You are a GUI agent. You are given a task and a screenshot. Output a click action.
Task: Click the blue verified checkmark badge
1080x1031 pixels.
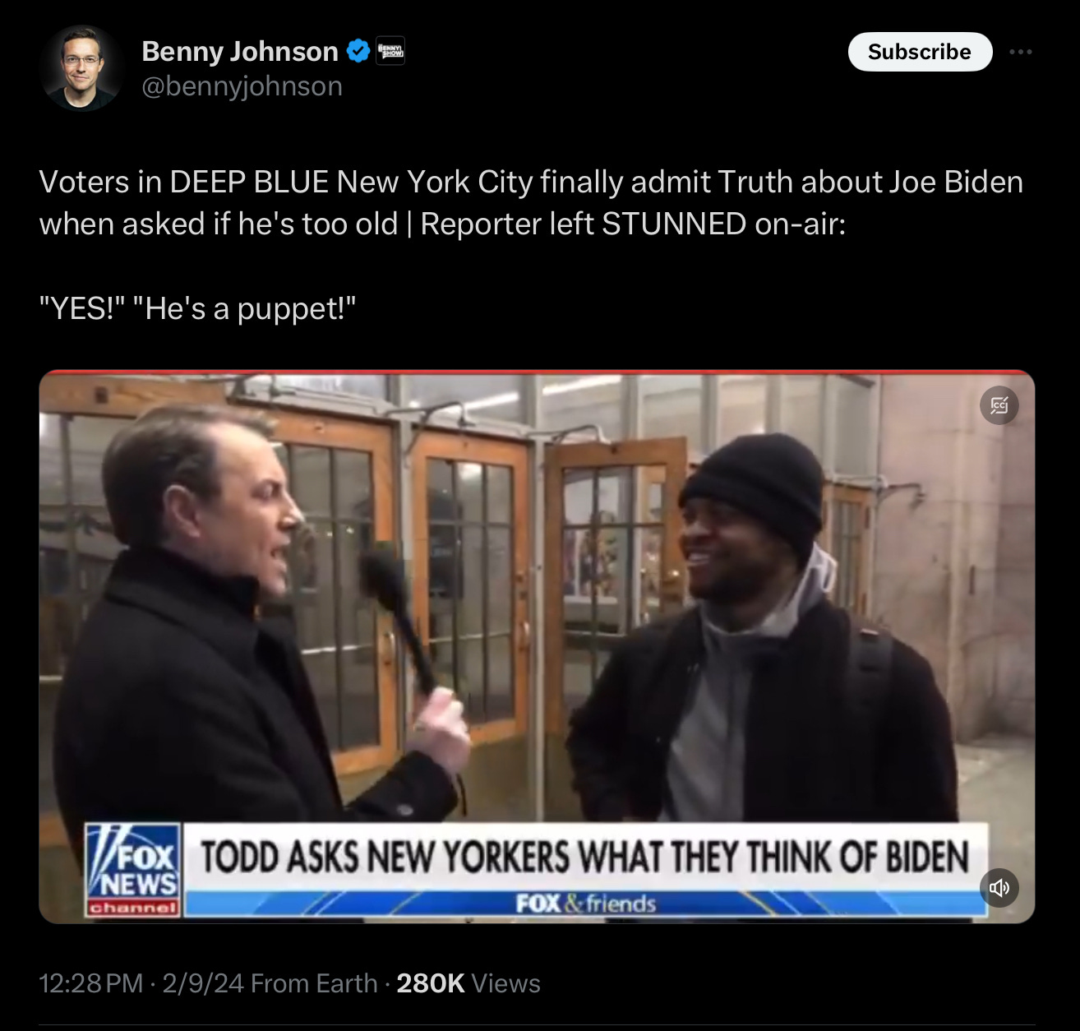[x=358, y=52]
